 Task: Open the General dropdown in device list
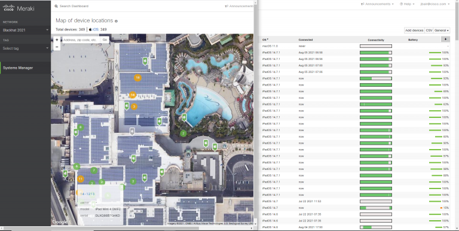tap(442, 31)
